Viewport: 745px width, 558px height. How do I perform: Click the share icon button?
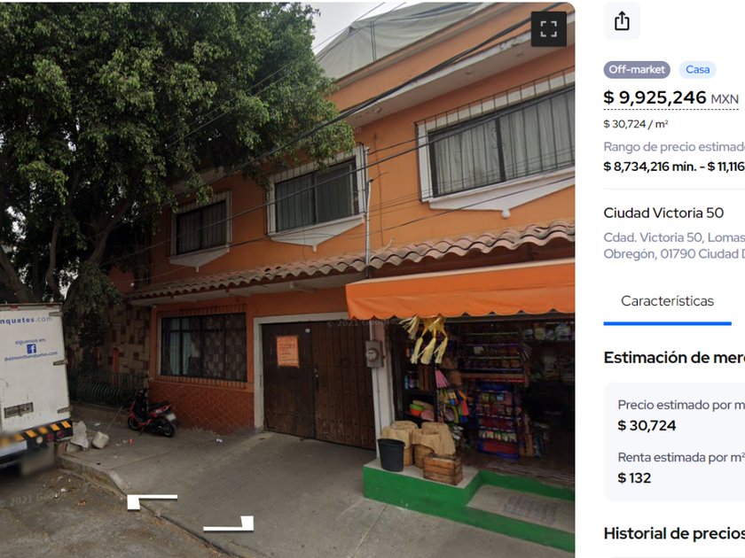pos(622,21)
